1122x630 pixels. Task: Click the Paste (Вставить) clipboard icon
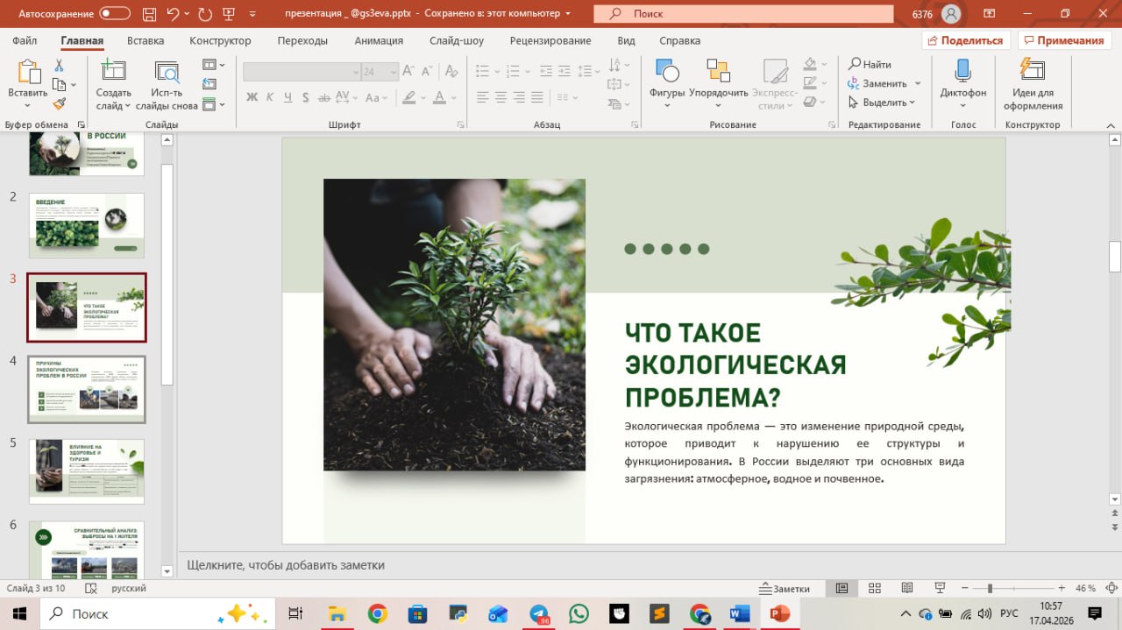click(x=27, y=73)
